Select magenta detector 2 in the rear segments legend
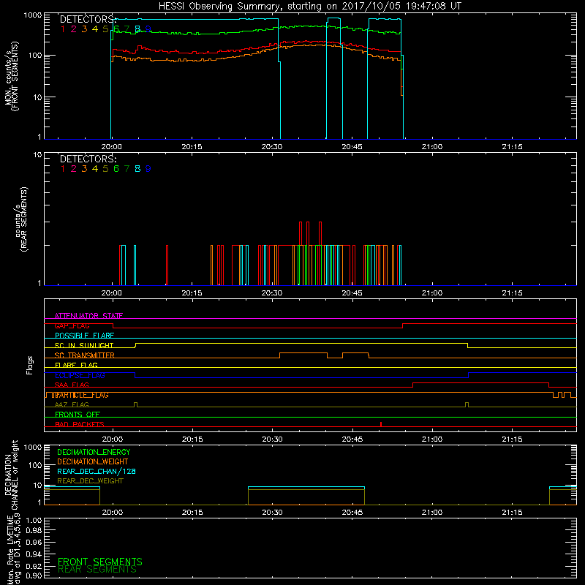This screenshot has height=585, width=585. (x=74, y=169)
